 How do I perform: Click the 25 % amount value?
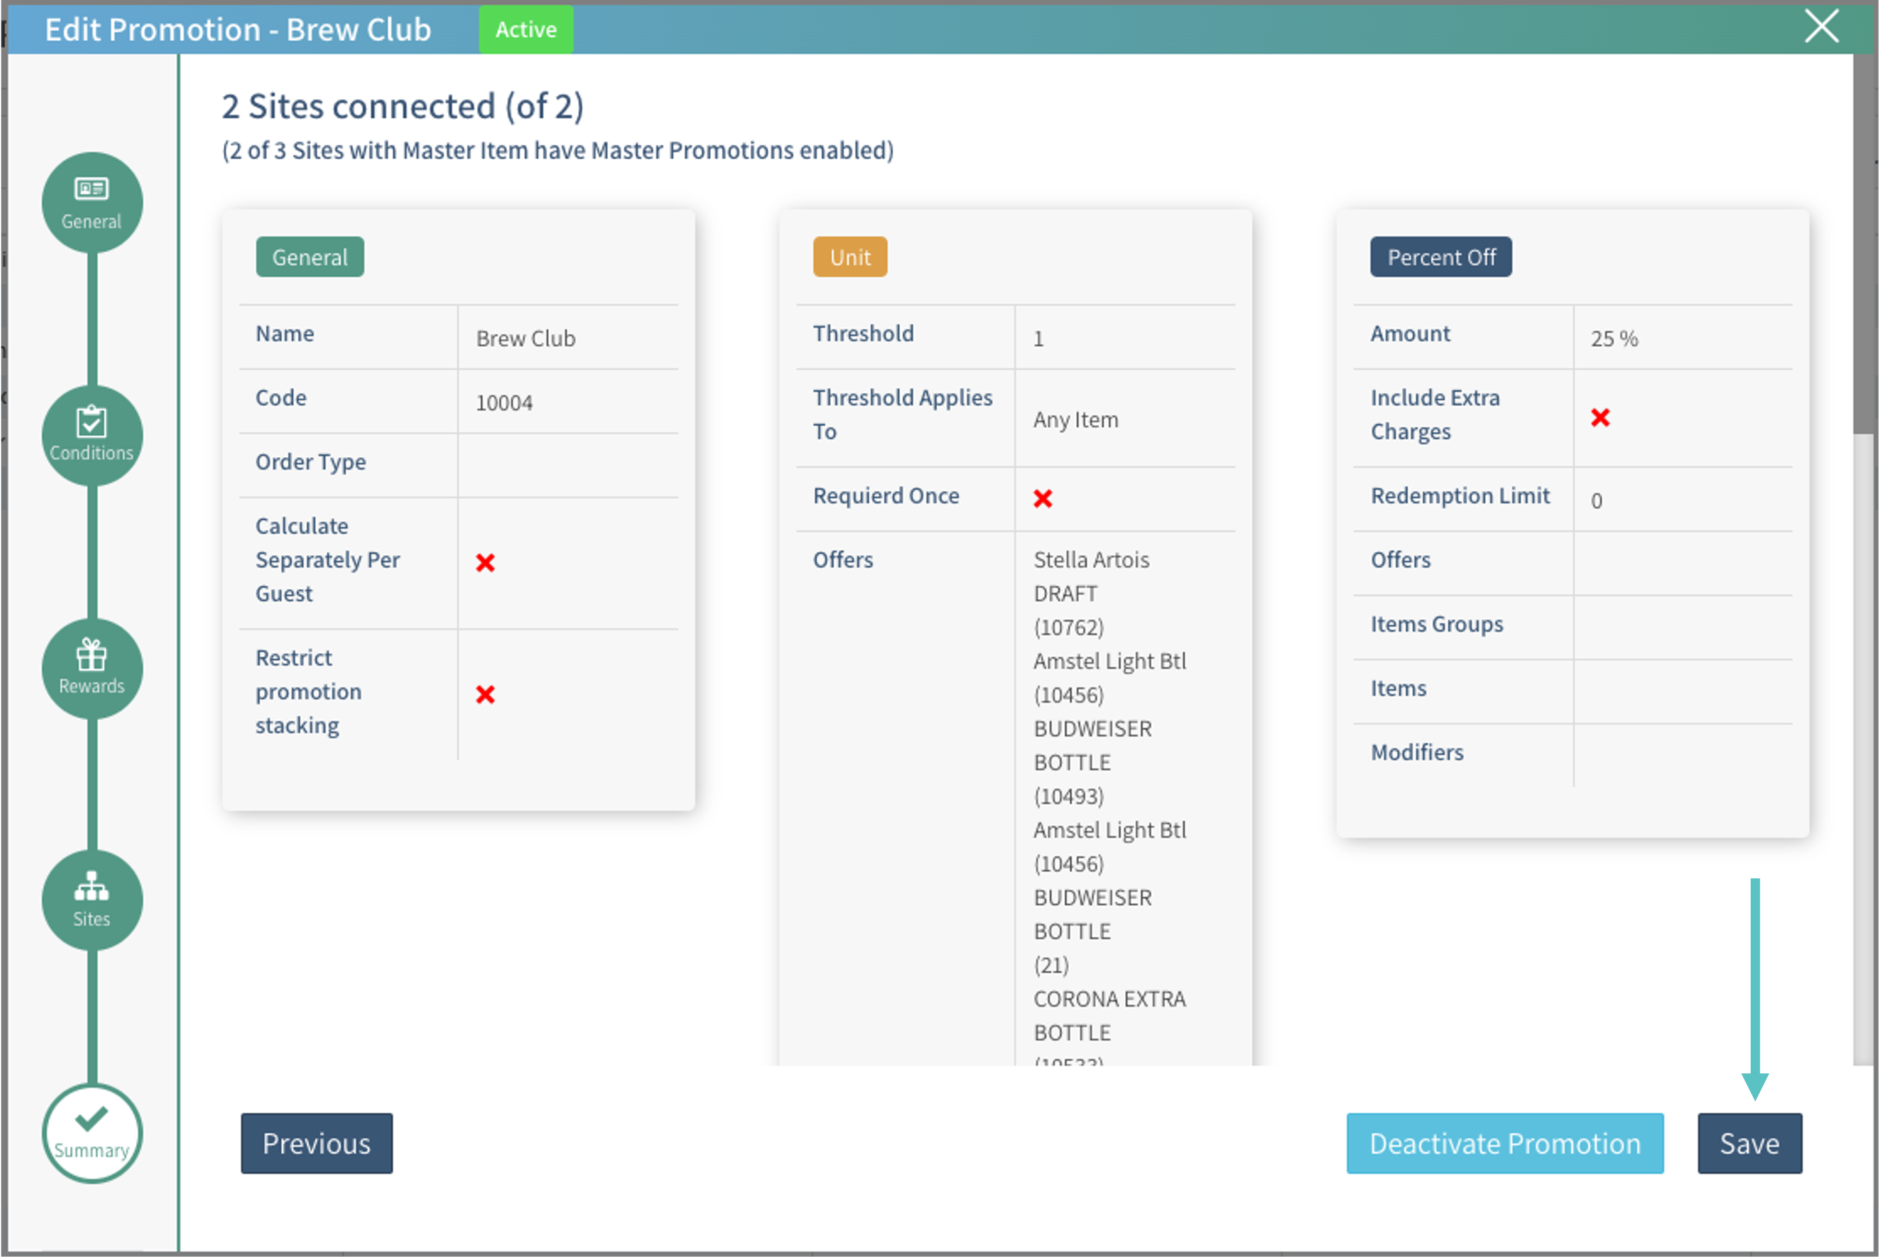[x=1614, y=339]
